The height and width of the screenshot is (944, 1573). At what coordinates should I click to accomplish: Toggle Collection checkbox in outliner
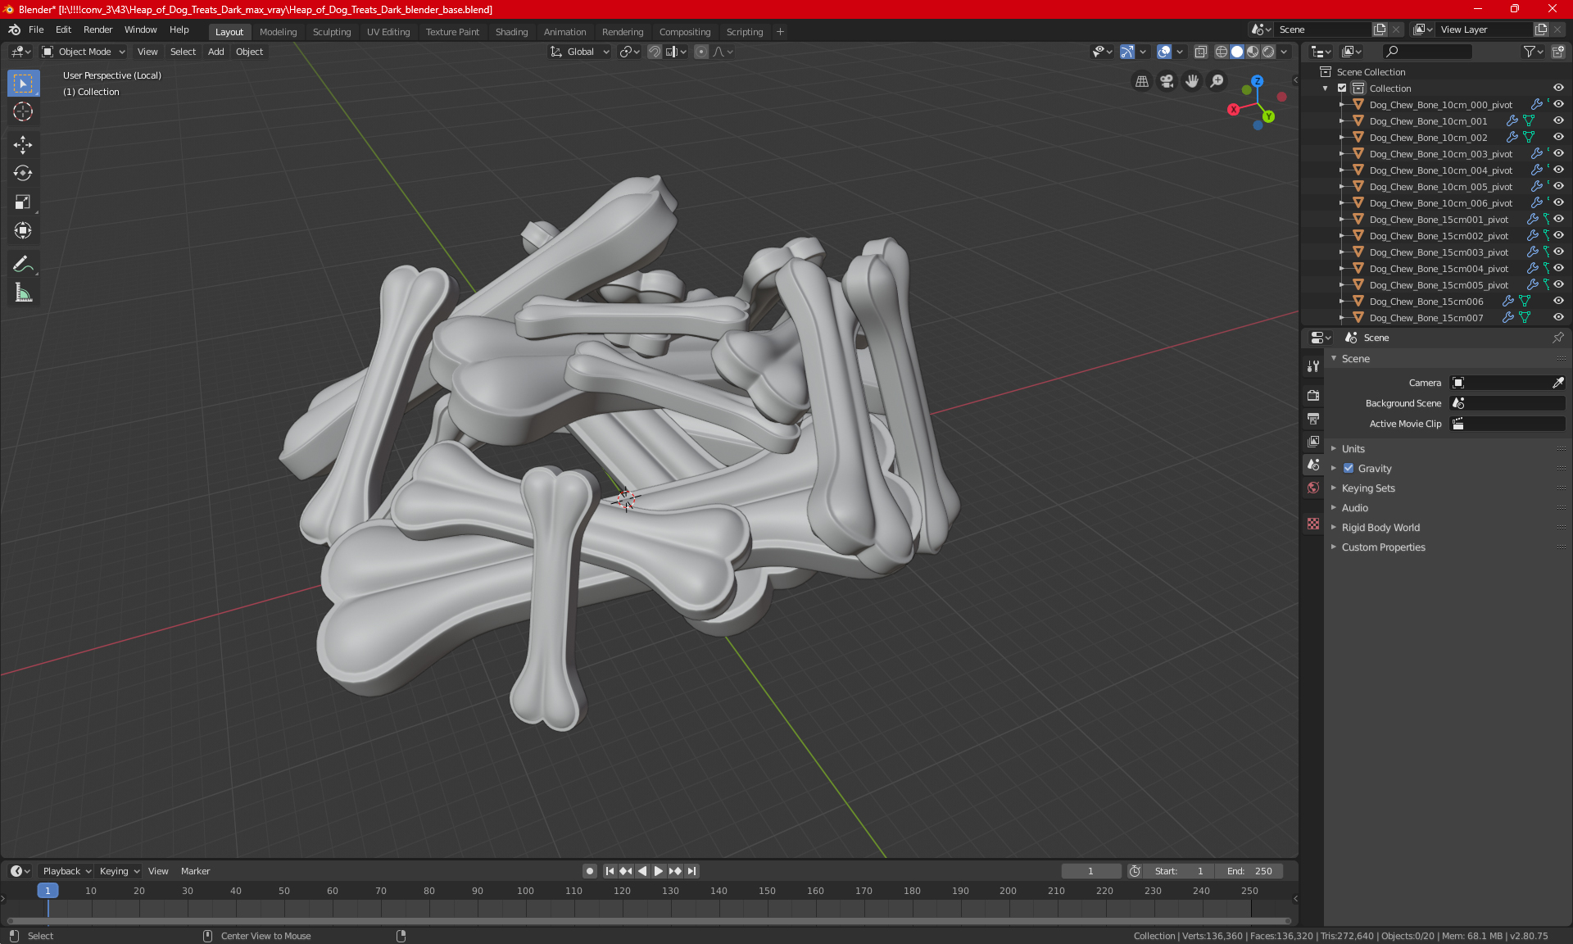tap(1342, 88)
